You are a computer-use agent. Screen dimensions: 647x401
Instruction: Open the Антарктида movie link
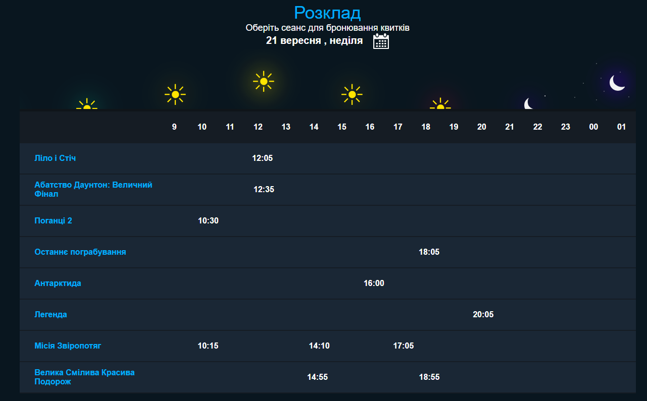click(58, 283)
